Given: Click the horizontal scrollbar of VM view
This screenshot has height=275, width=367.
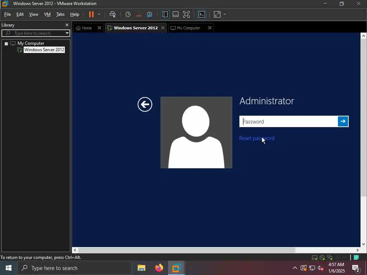Looking at the screenshot, I should point(186,250).
